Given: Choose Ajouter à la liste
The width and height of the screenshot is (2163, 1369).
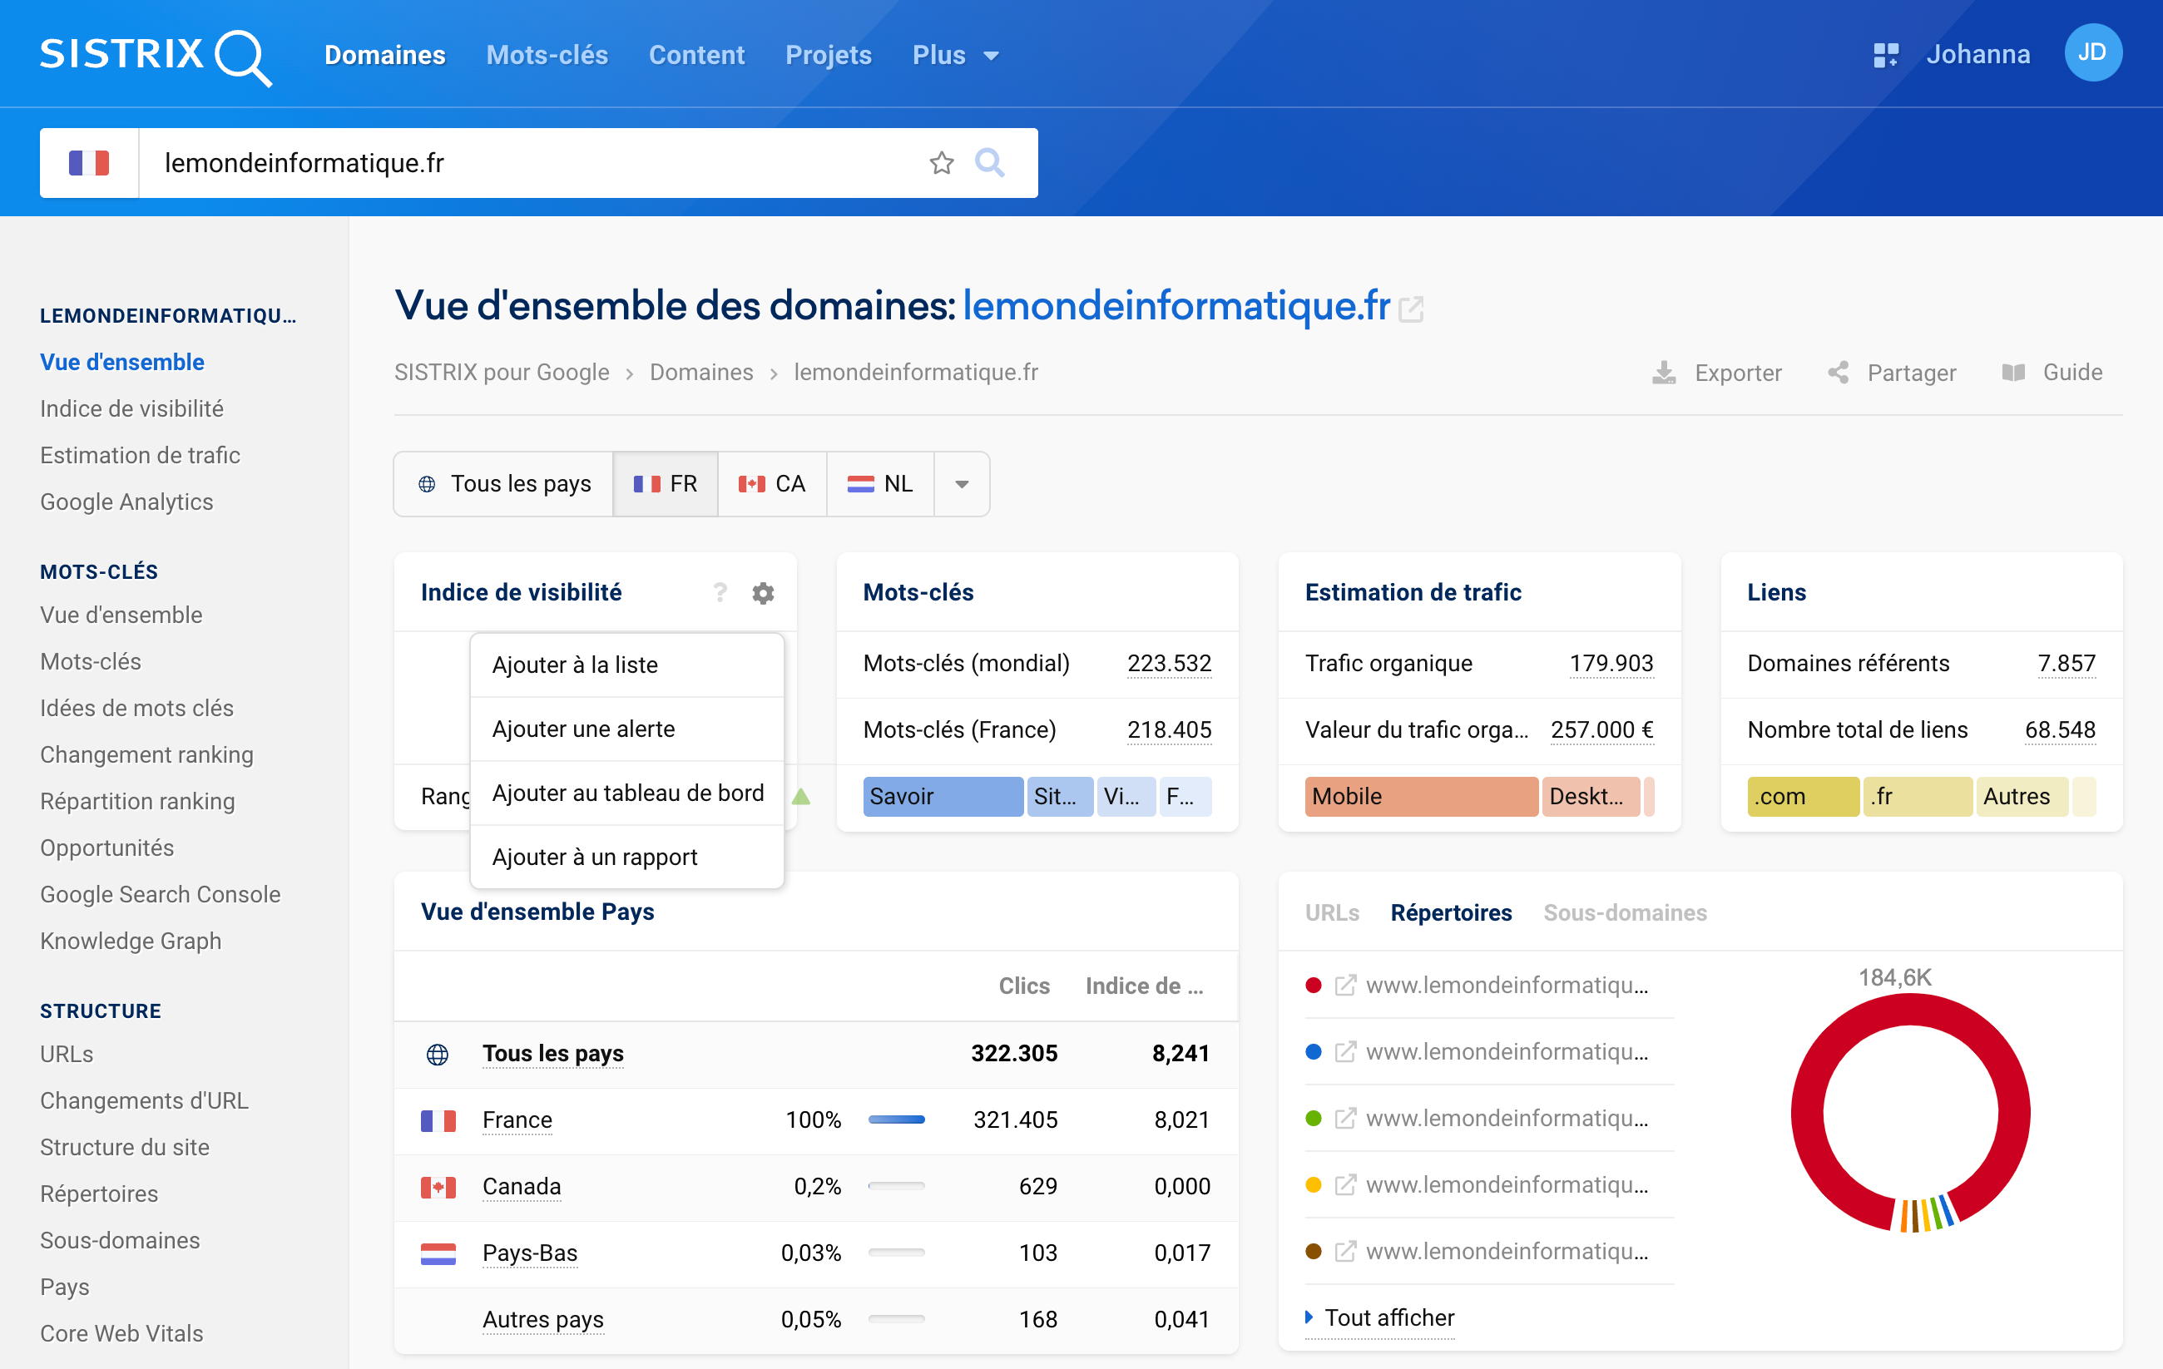Looking at the screenshot, I should tap(627, 665).
